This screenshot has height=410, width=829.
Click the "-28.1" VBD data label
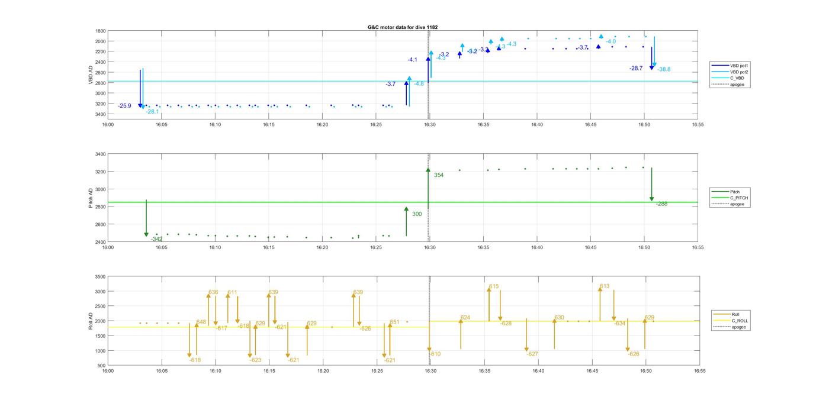tap(152, 112)
